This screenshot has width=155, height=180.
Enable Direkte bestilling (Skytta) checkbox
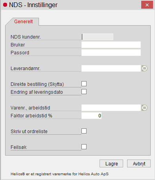pos(84,84)
